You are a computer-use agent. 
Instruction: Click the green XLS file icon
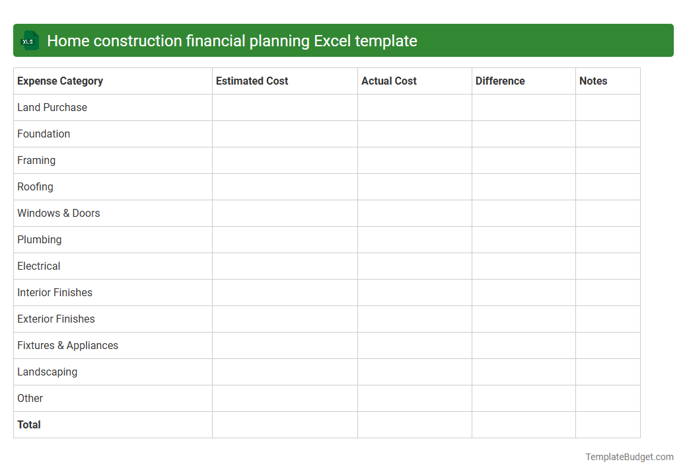point(29,40)
